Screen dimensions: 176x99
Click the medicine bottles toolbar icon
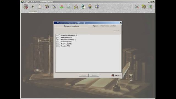coord(54,7)
